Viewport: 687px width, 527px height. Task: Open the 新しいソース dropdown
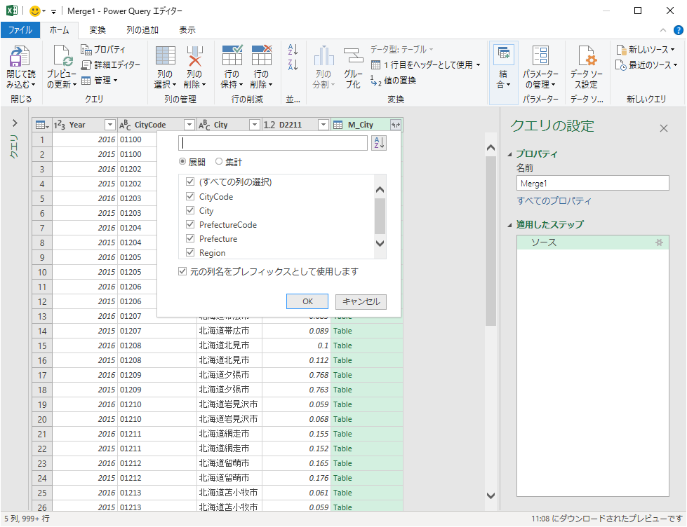click(645, 50)
